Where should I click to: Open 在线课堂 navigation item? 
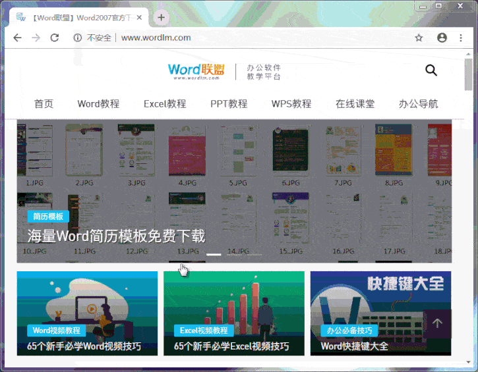[355, 104]
